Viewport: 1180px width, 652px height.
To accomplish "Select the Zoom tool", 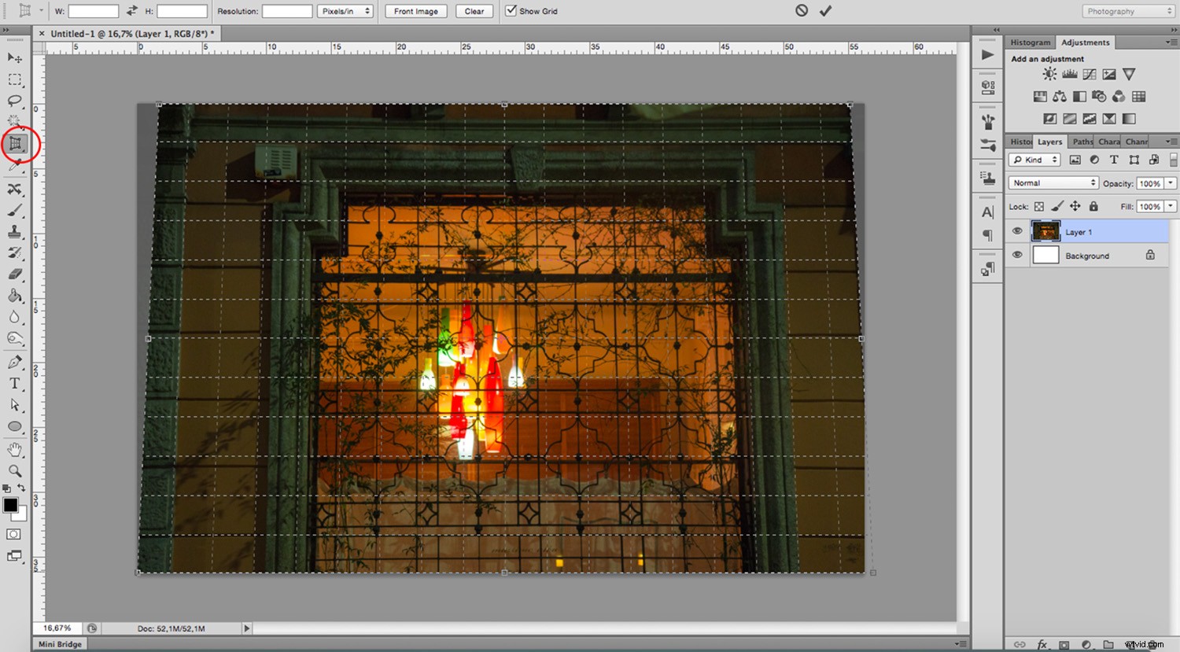I will pos(14,471).
